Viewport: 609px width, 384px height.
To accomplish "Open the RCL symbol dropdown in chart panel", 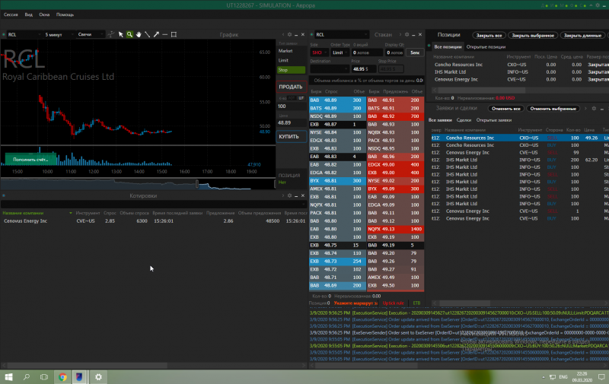I will pos(24,34).
